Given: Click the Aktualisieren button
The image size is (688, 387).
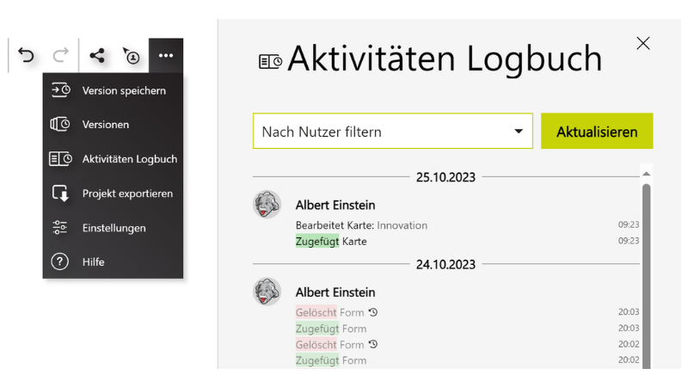Looking at the screenshot, I should point(597,132).
